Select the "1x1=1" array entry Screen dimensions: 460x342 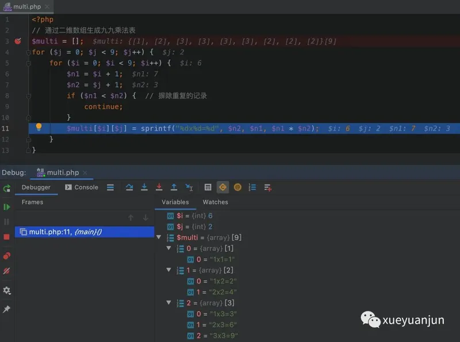point(211,260)
